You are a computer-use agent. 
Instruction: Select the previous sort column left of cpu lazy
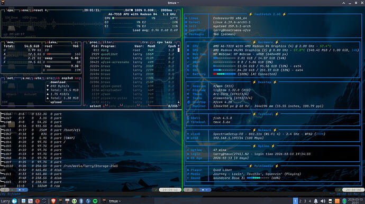tap(154, 42)
